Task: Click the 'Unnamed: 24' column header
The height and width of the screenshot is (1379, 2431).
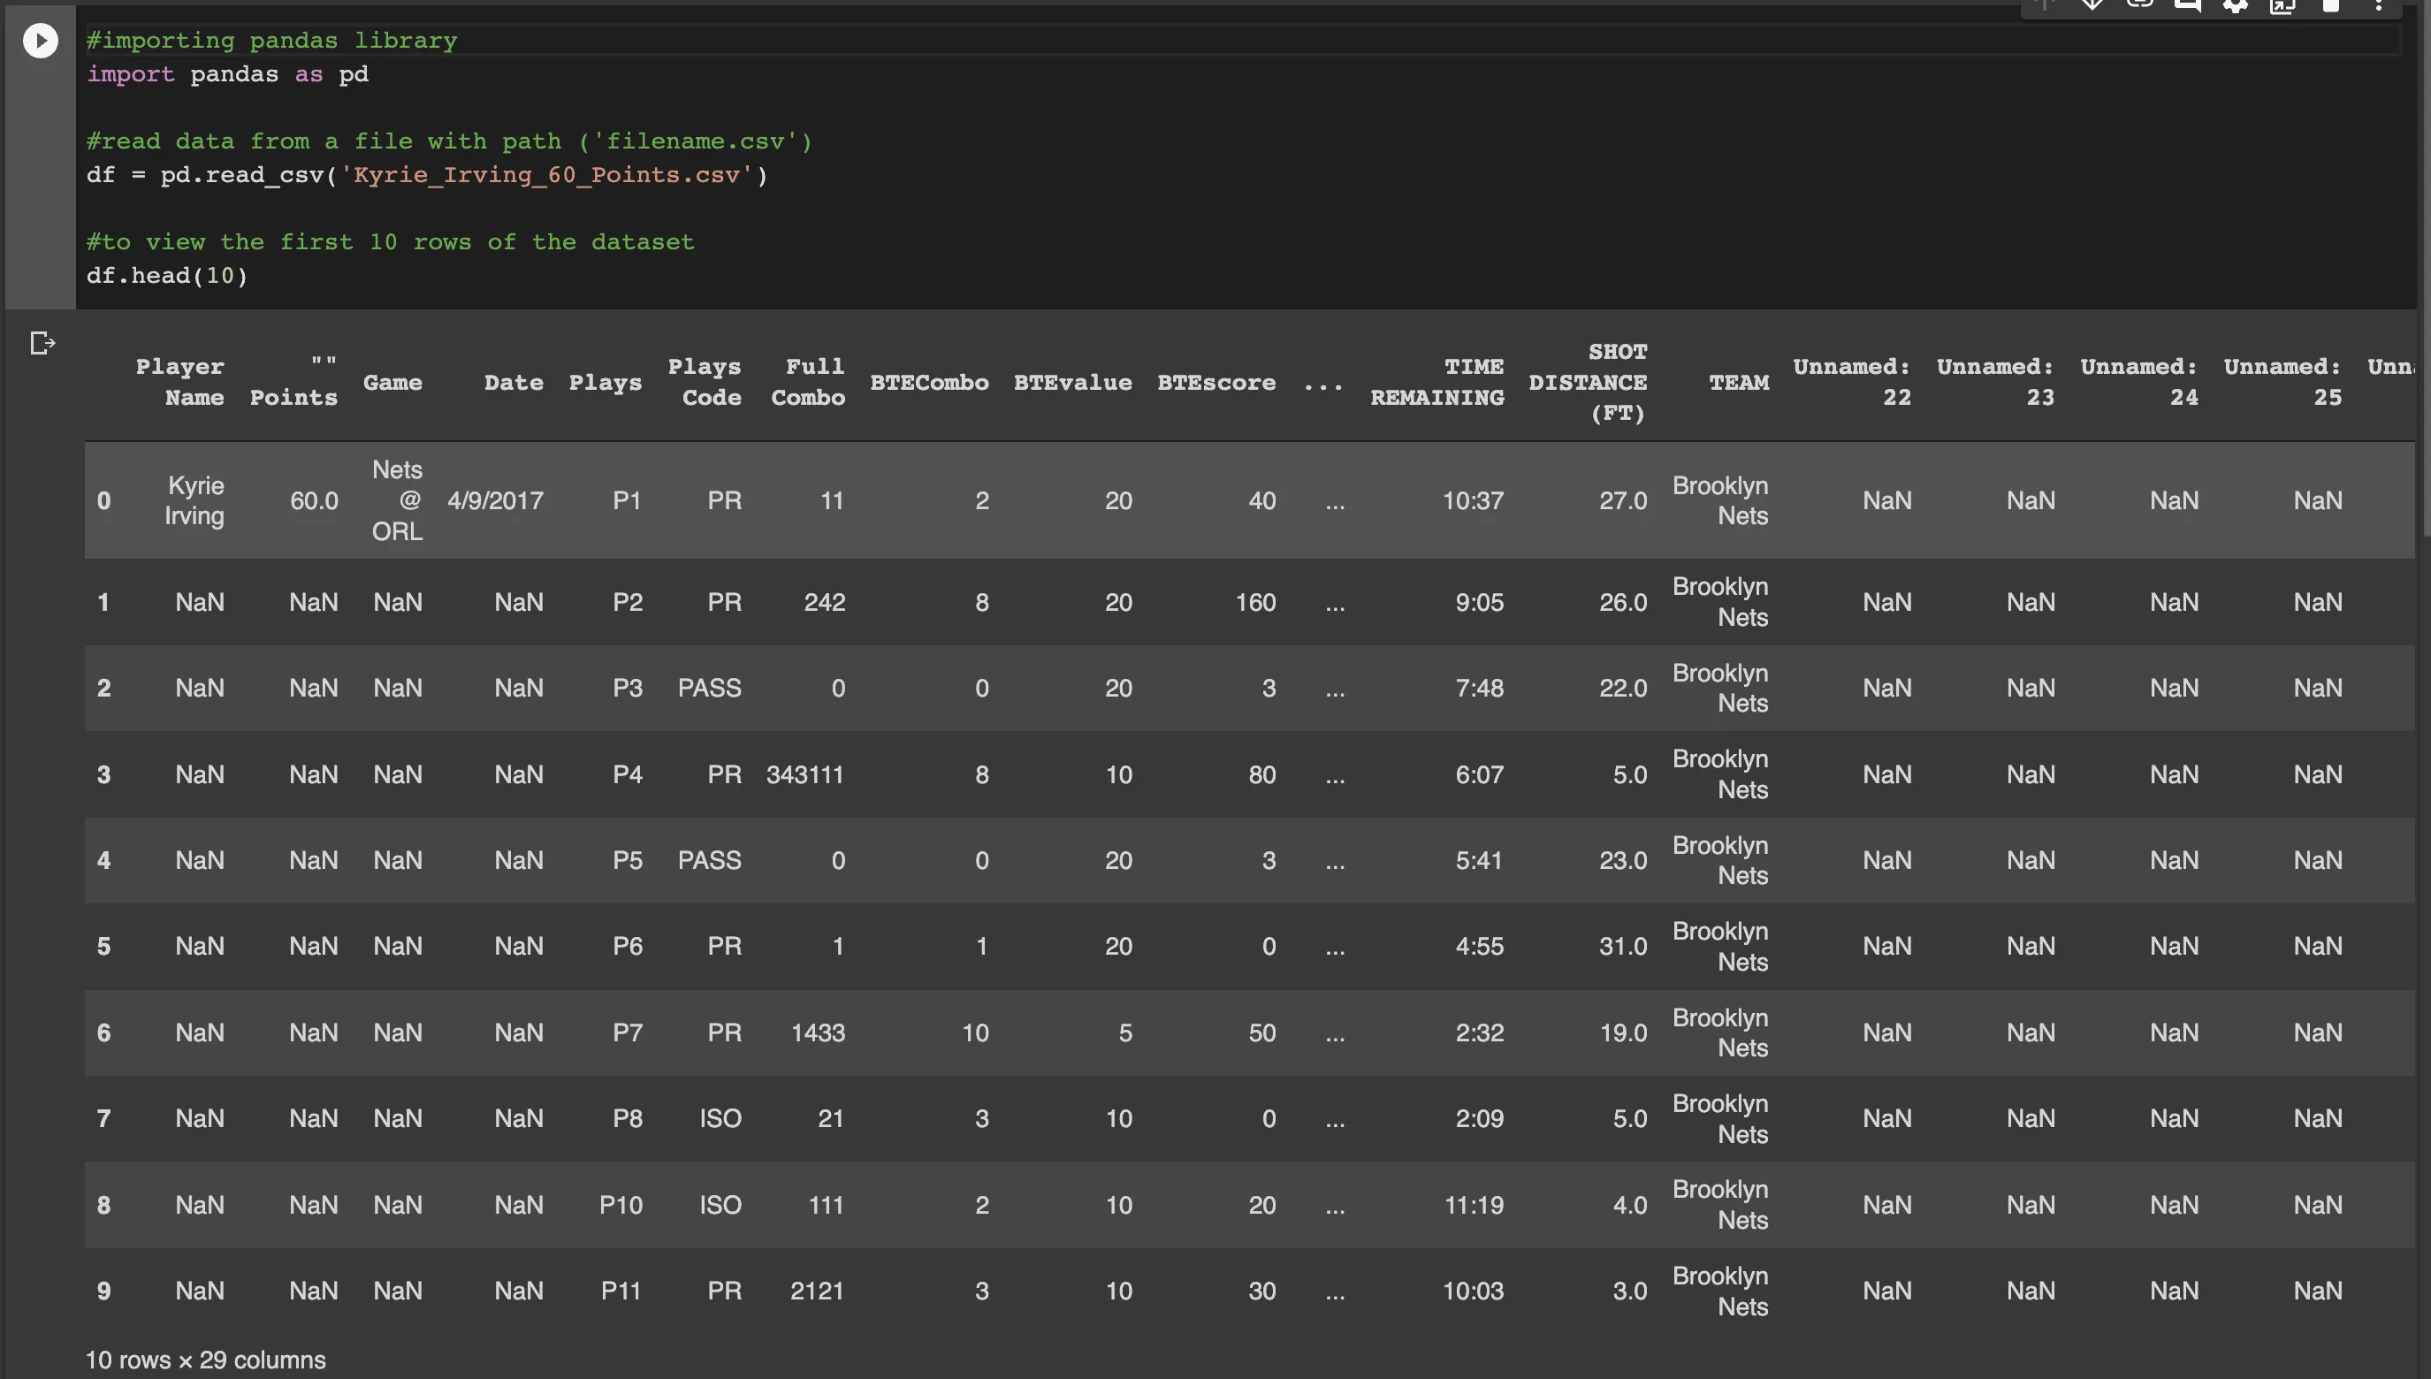Action: [x=2139, y=382]
